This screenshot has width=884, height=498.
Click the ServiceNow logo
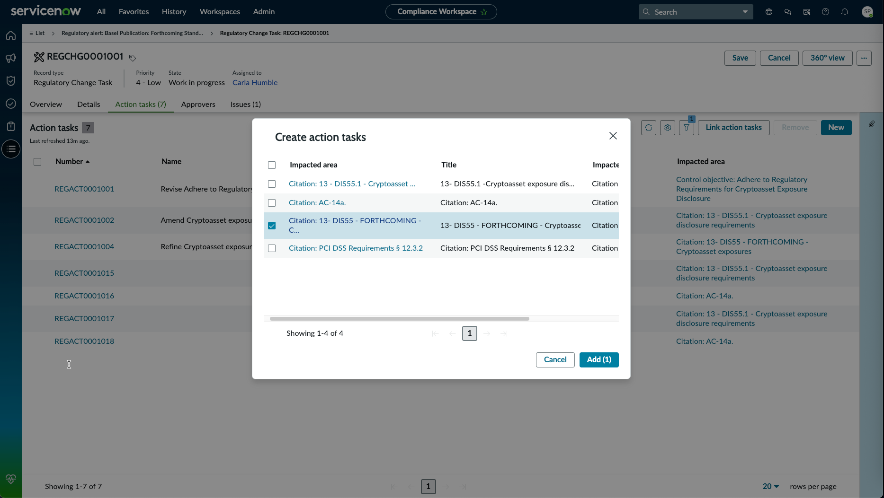pyautogui.click(x=46, y=11)
